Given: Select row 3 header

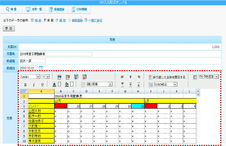Looking at the screenshot, I should (x=24, y=106).
